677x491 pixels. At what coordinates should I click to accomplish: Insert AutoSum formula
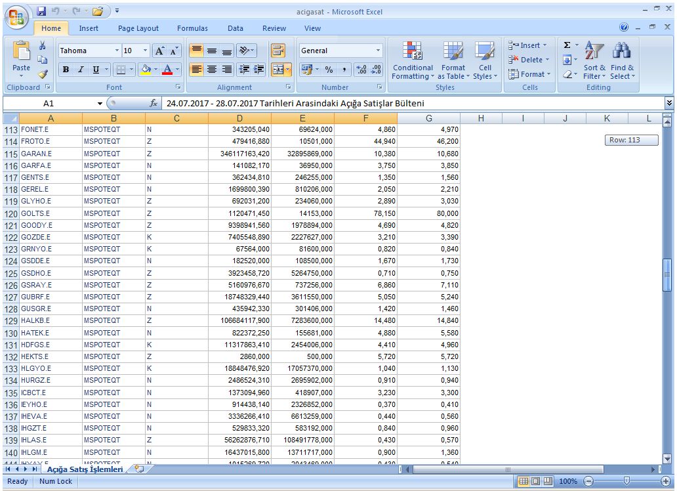[567, 45]
